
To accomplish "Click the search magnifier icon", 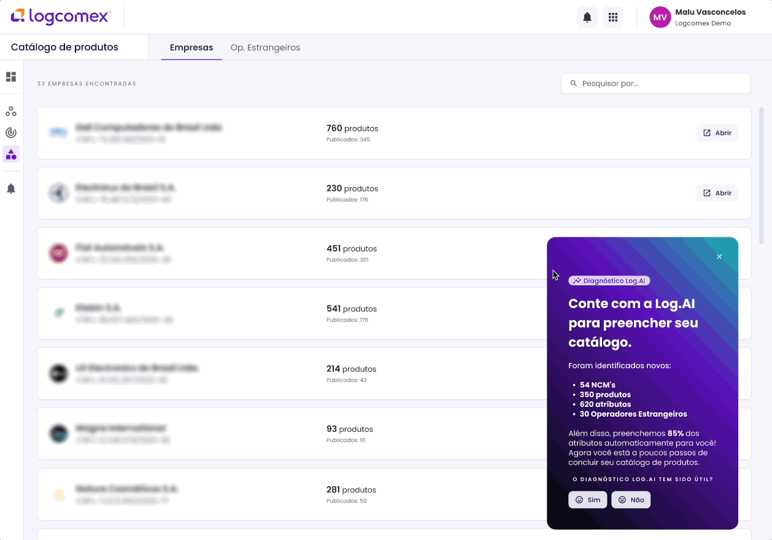I will [x=574, y=83].
